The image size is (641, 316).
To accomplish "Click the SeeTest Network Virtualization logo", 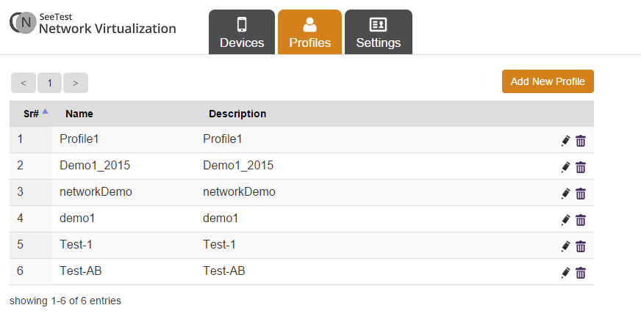I will pyautogui.click(x=93, y=23).
